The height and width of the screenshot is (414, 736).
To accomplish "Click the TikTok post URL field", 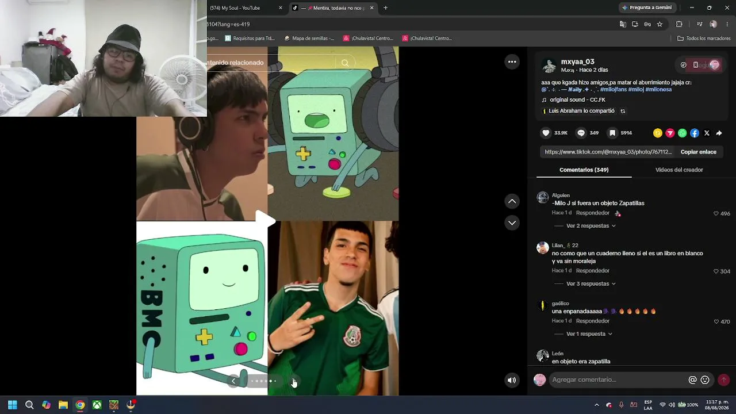I will coord(608,152).
